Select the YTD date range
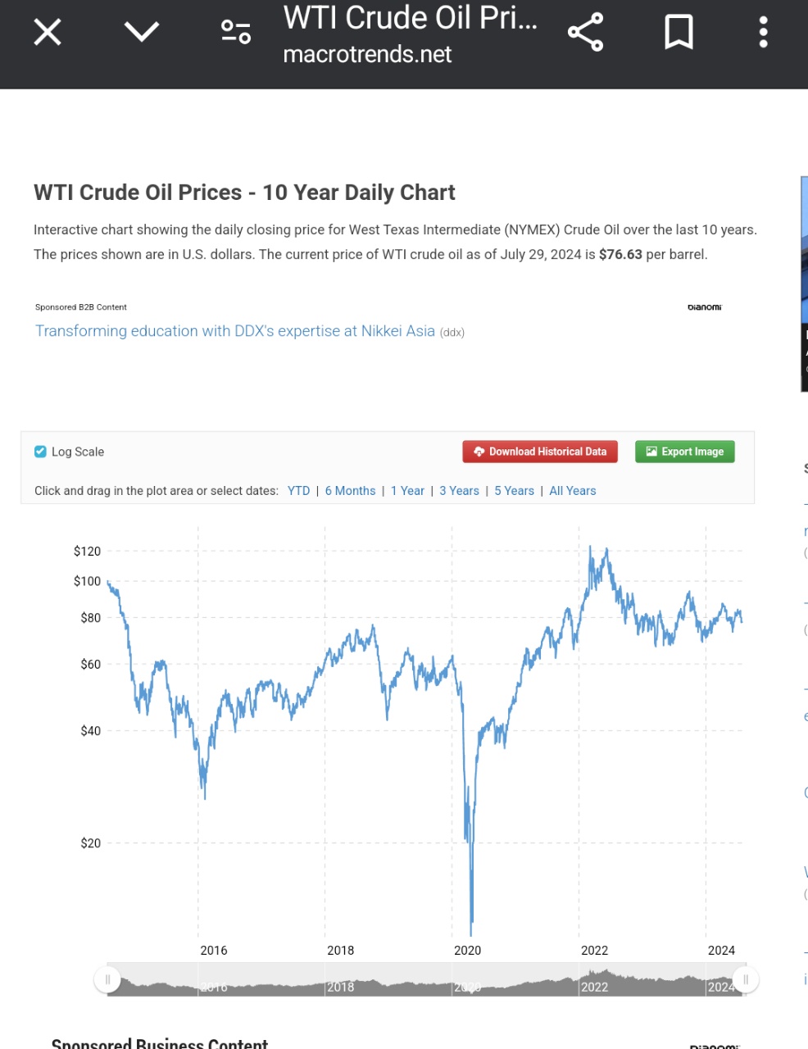The height and width of the screenshot is (1049, 808). pos(298,491)
